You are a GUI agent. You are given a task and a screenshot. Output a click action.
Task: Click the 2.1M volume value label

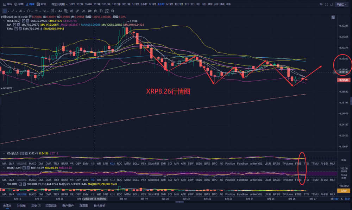pos(344,191)
